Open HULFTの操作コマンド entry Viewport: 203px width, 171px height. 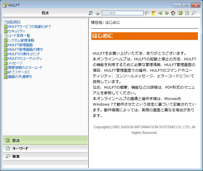24,54
